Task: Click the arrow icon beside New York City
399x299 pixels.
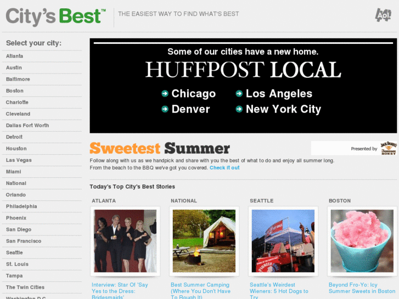Action: click(239, 109)
